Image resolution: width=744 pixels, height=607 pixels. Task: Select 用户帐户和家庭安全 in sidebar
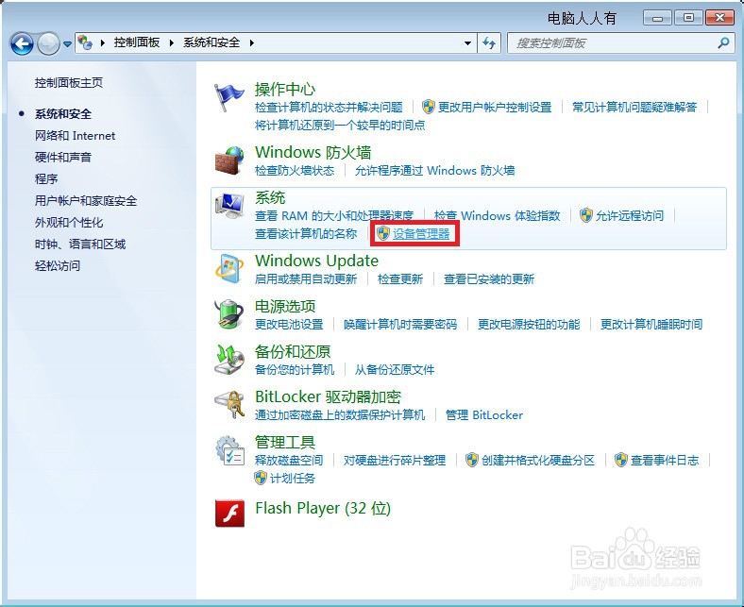pos(86,201)
